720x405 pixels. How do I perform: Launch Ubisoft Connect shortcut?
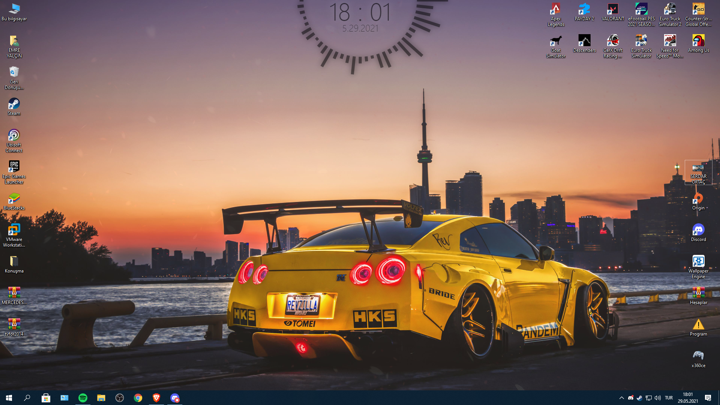tap(14, 141)
